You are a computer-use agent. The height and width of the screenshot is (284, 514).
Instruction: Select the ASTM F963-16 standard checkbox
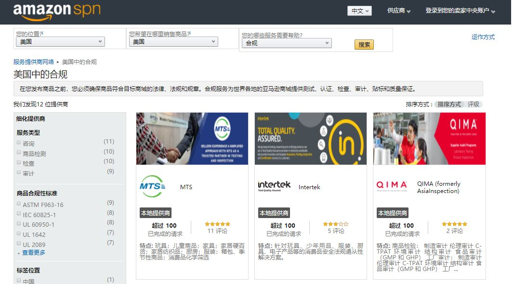pos(19,204)
